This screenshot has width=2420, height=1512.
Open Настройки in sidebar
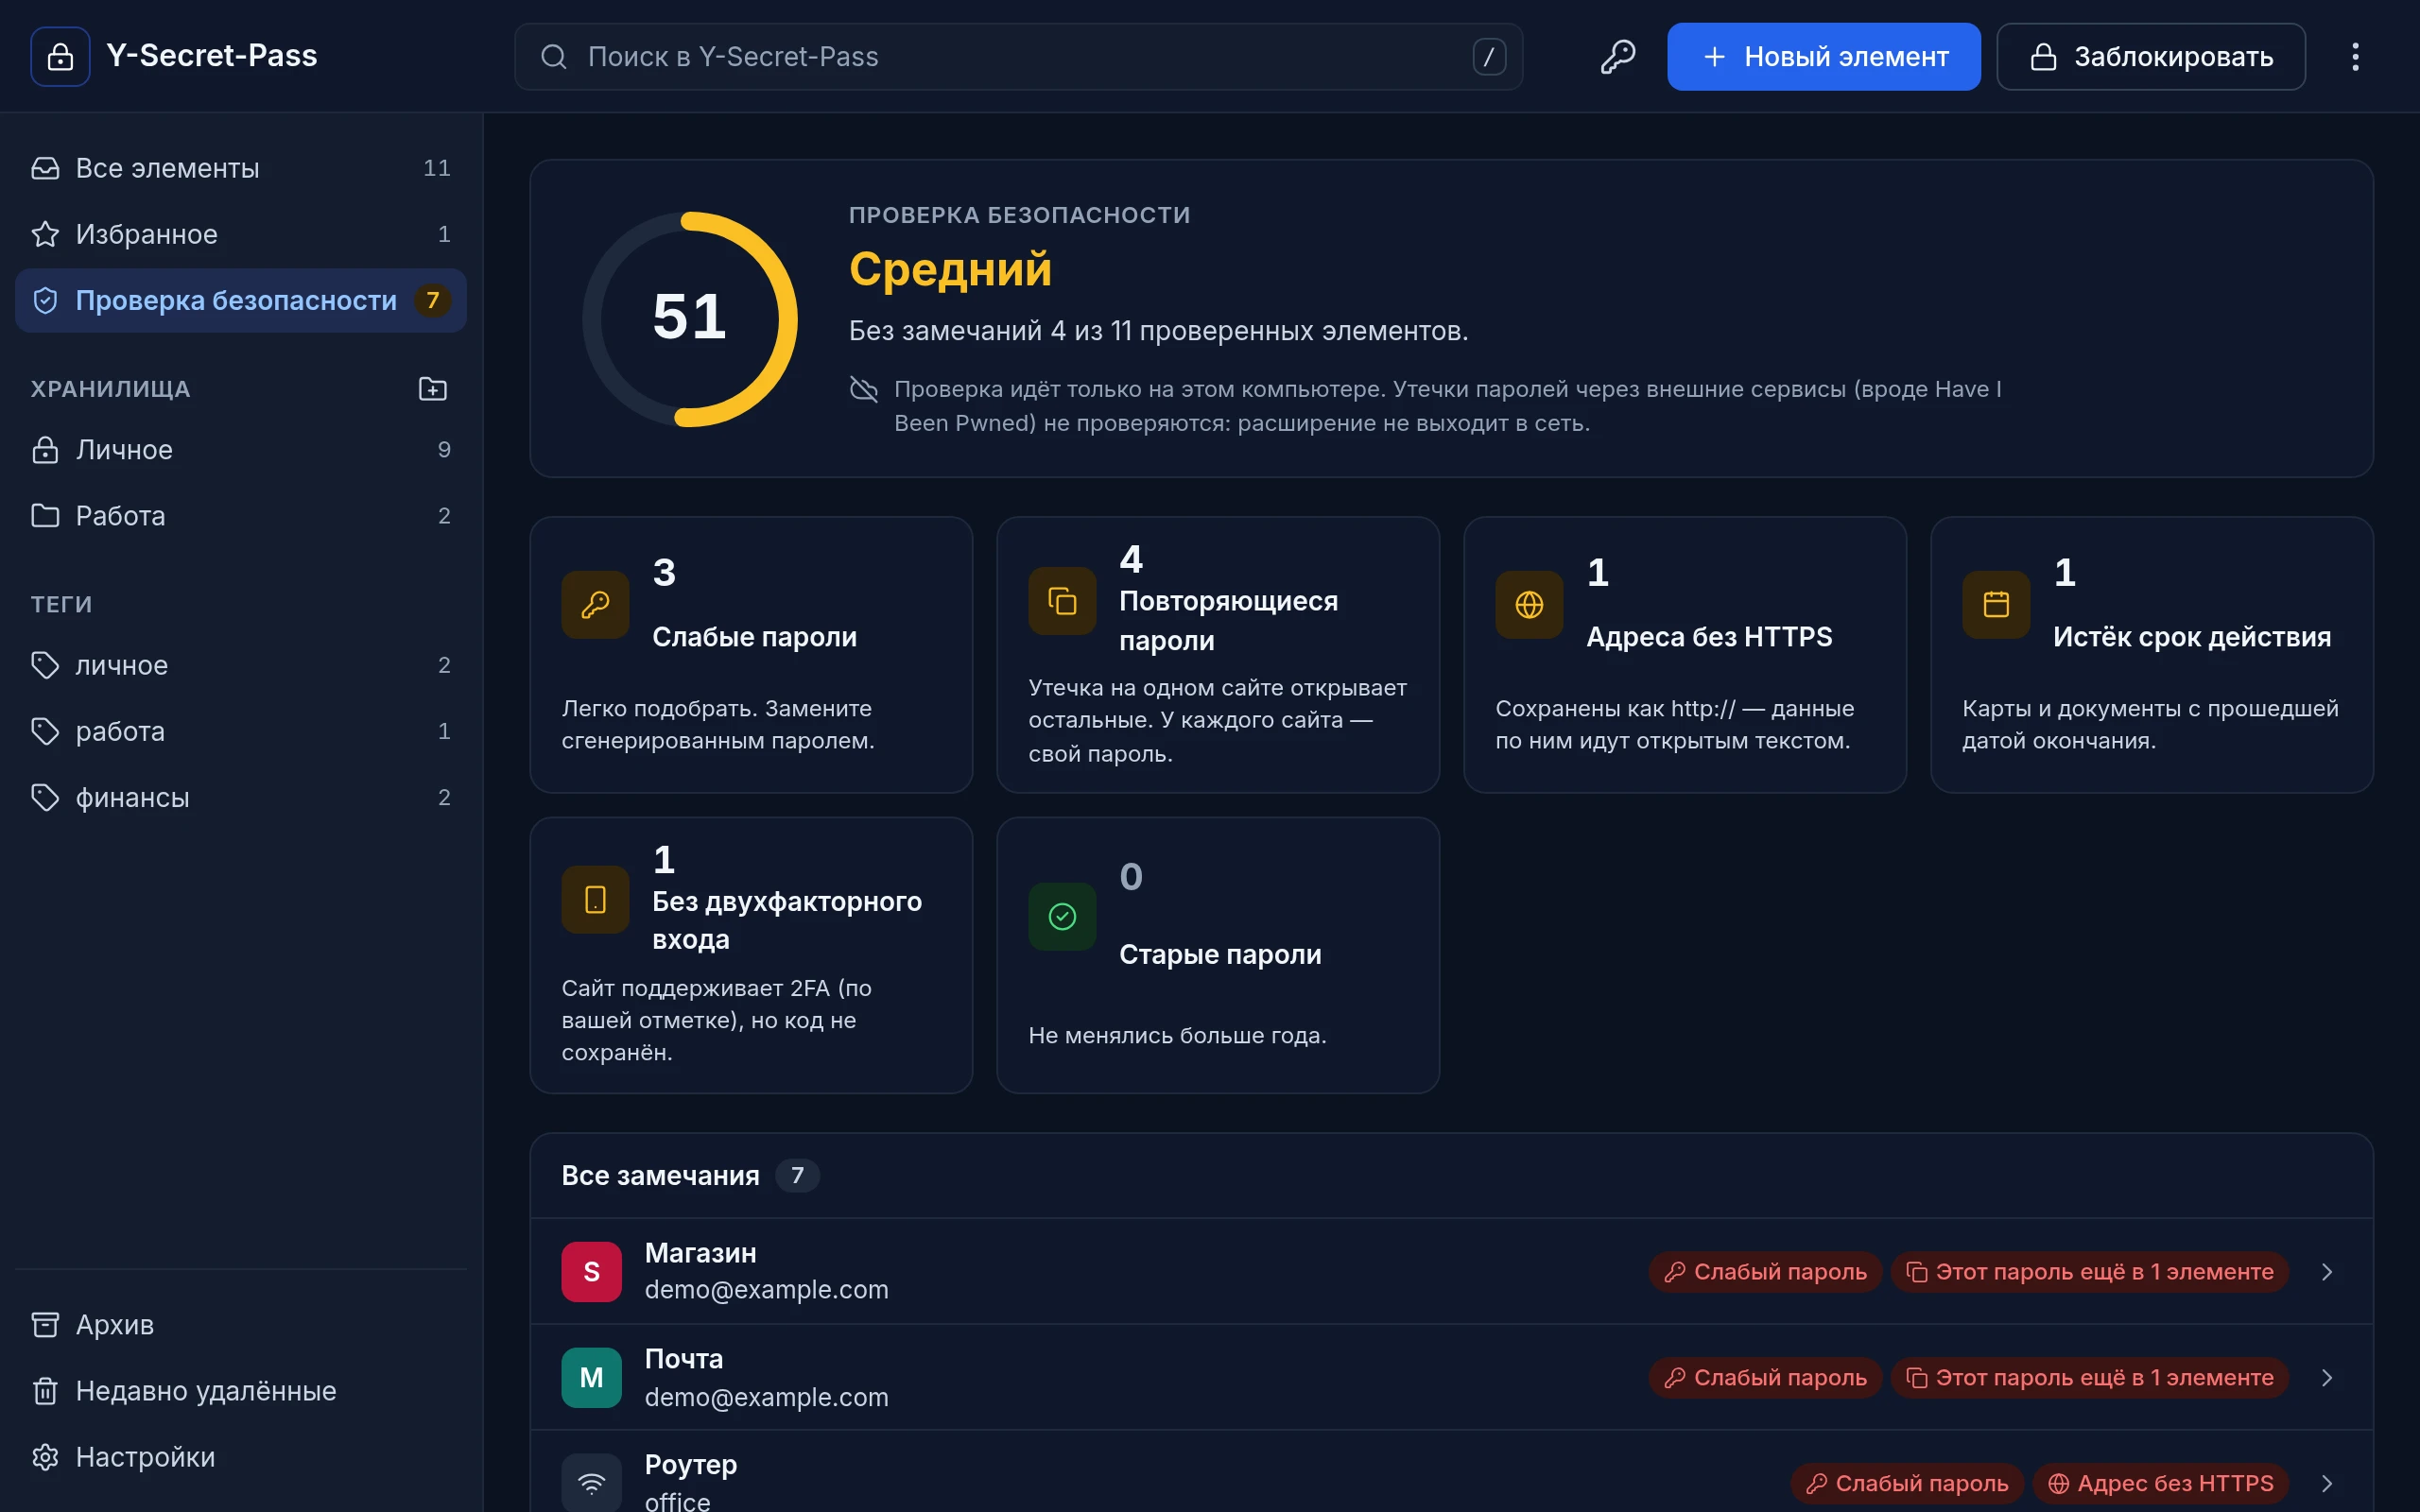[241, 1457]
